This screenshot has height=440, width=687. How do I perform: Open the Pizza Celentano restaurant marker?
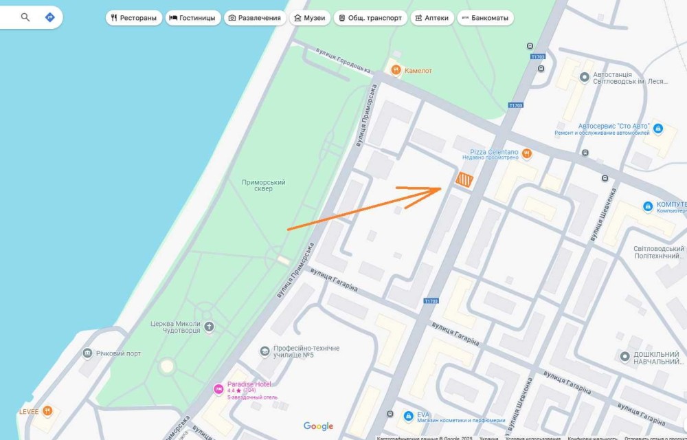pyautogui.click(x=527, y=154)
